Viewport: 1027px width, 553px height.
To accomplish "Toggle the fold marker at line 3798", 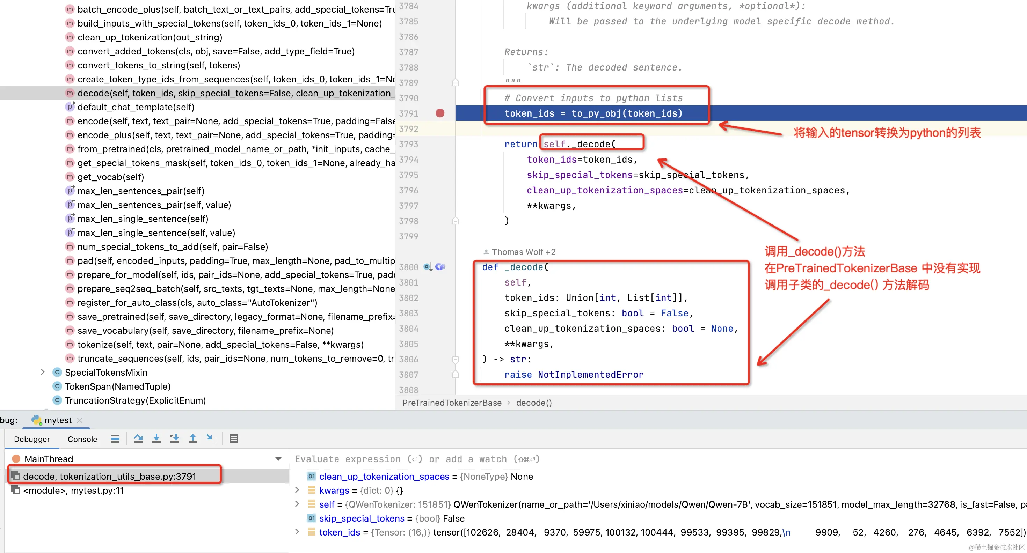I will pos(455,221).
